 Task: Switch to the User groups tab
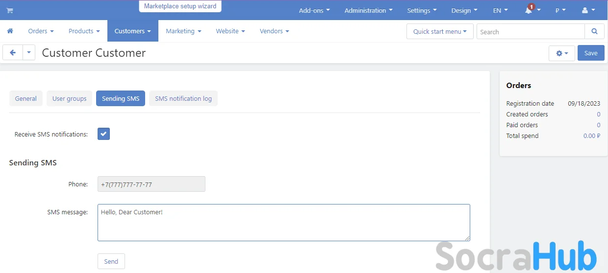coord(69,98)
